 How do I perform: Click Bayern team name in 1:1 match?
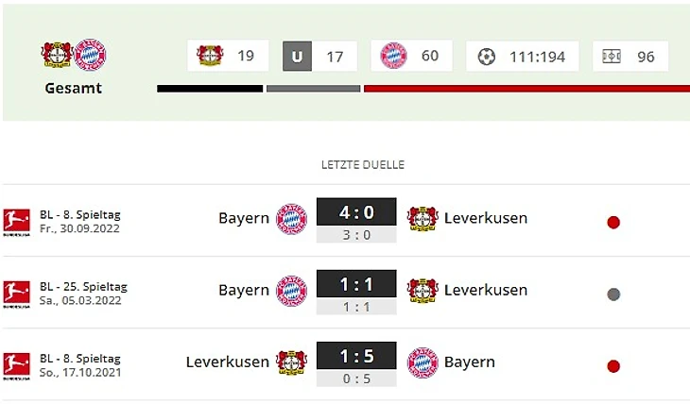[x=244, y=290]
